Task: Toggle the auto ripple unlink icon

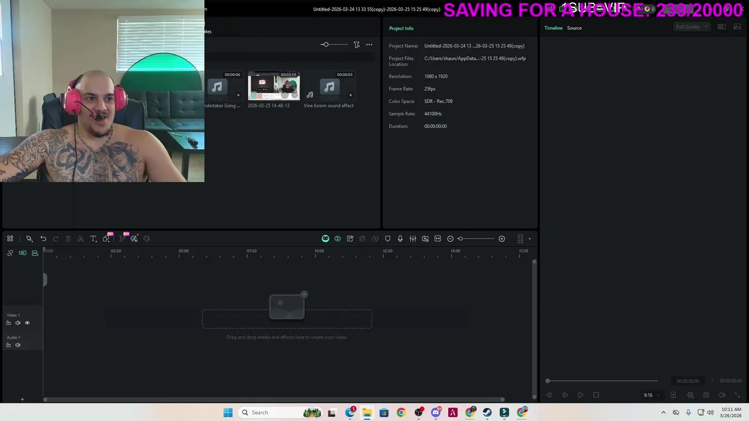Action: (x=10, y=253)
